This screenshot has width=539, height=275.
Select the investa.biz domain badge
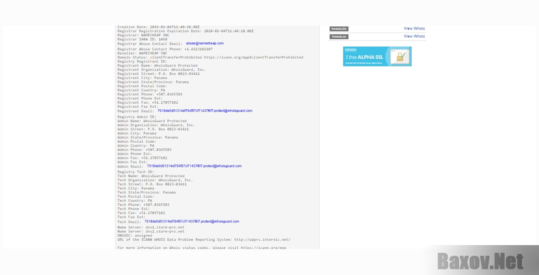coord(339,29)
